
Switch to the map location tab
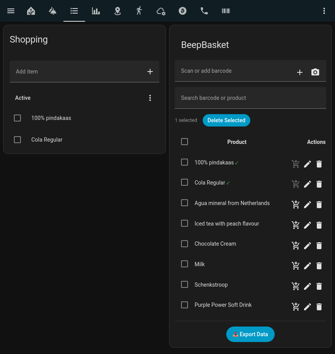[x=118, y=11]
